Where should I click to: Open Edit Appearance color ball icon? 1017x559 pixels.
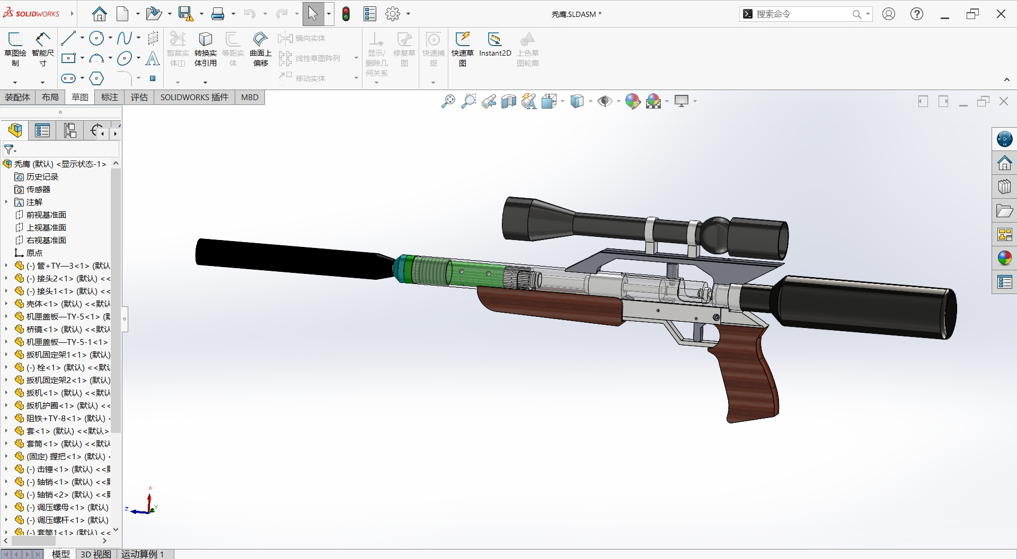pyautogui.click(x=633, y=101)
